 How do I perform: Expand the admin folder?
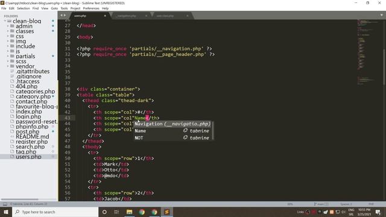8,26
